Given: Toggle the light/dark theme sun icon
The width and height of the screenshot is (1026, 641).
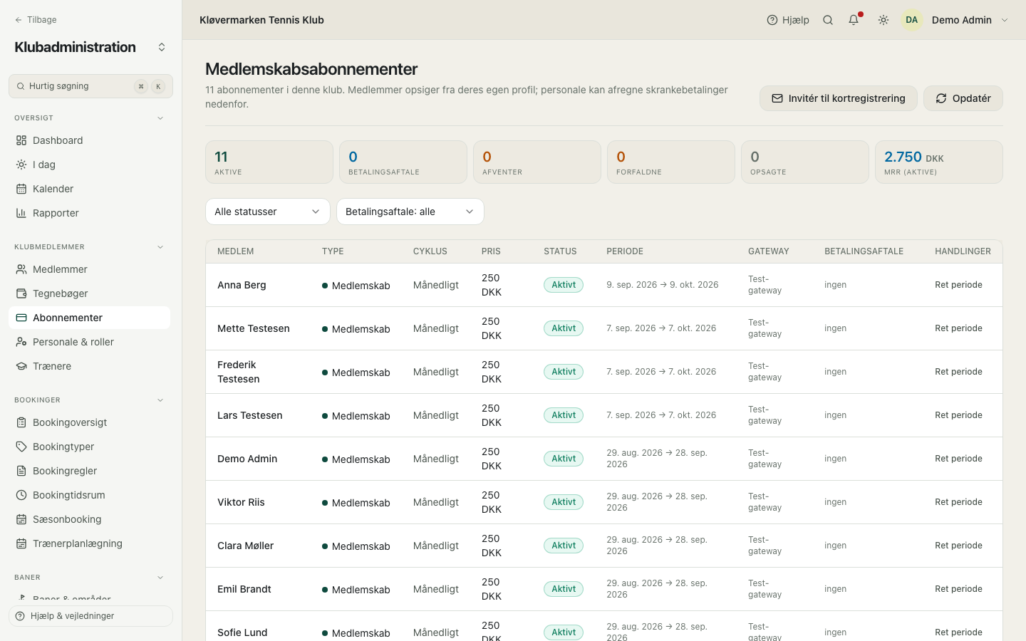Looking at the screenshot, I should point(883,20).
